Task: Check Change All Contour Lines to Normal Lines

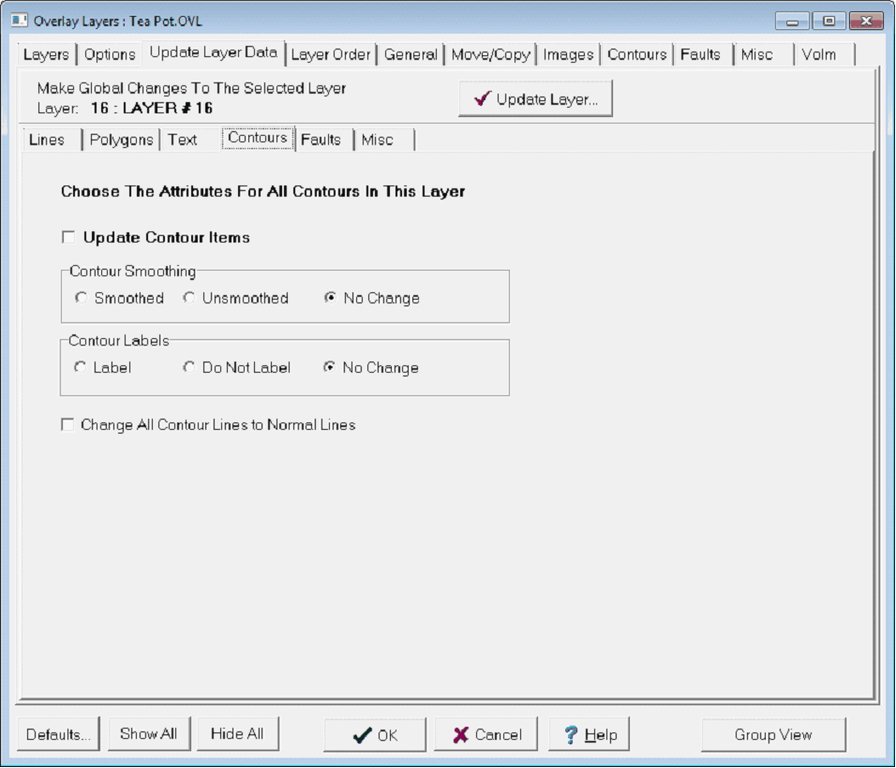Action: (67, 425)
